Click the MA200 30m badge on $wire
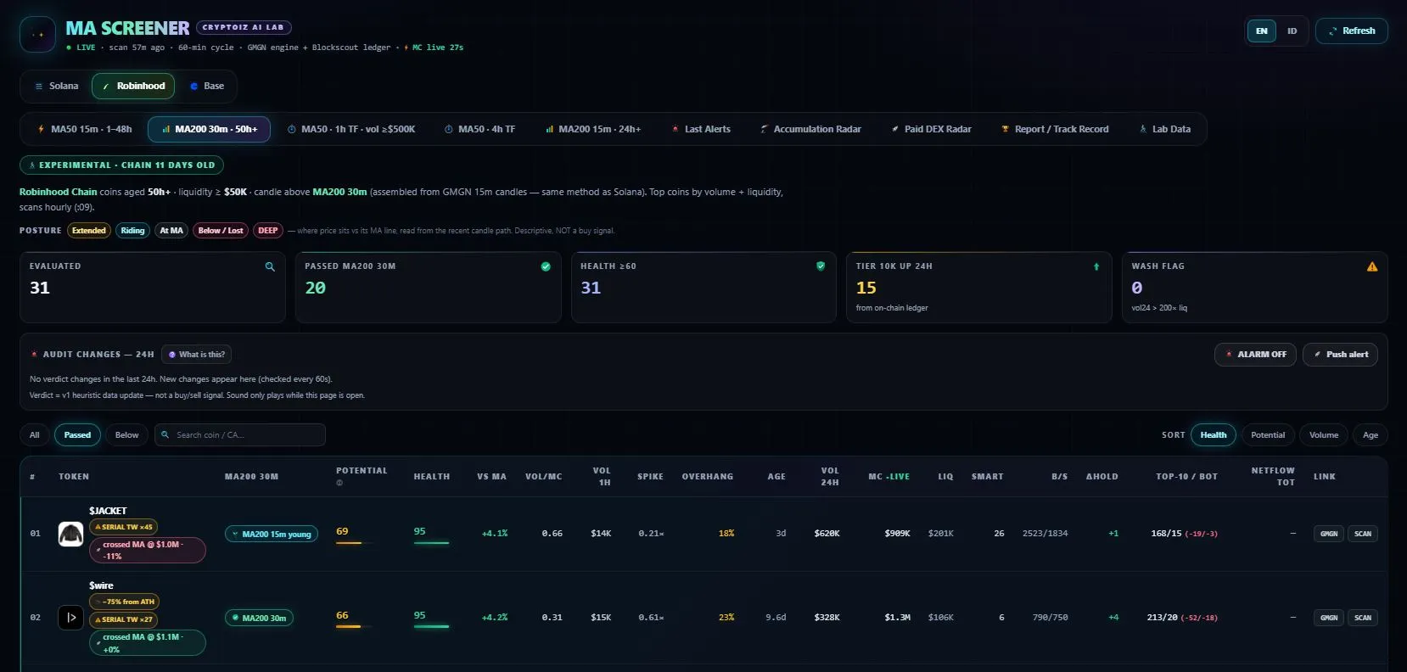 pyautogui.click(x=259, y=618)
